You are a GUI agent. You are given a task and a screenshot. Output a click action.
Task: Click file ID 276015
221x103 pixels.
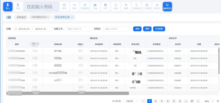(178, 51)
